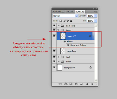The image size is (117, 99).
Task: Click the Effects label under Layer 17
Action: (70, 41)
